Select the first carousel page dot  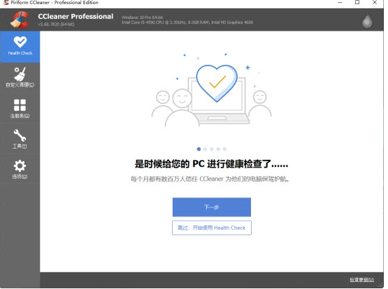click(x=199, y=149)
